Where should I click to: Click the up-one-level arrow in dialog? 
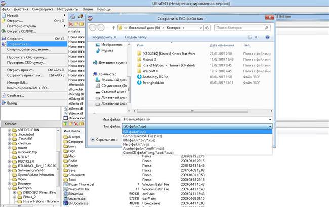pyautogui.click(x=113, y=28)
